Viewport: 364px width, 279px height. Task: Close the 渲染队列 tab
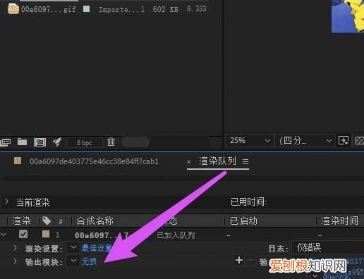(188, 162)
